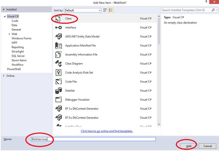The image size is (219, 151).
Task: Select the Code category
Action: click(x=15, y=21)
